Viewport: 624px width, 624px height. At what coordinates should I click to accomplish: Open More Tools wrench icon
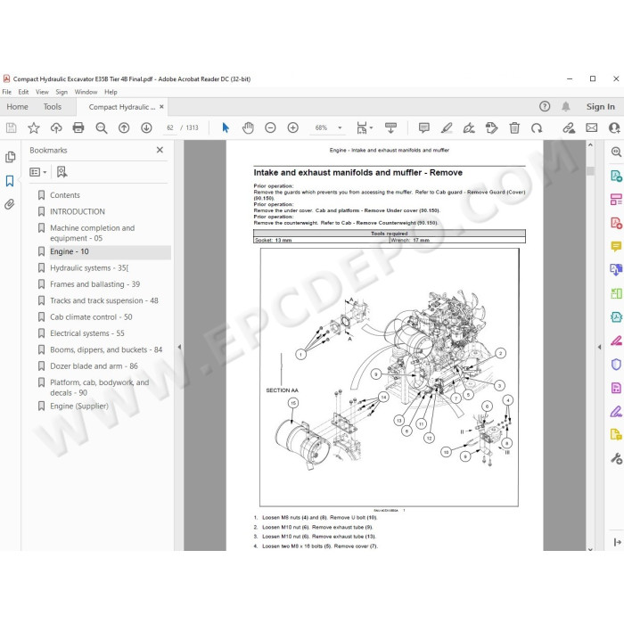point(616,458)
